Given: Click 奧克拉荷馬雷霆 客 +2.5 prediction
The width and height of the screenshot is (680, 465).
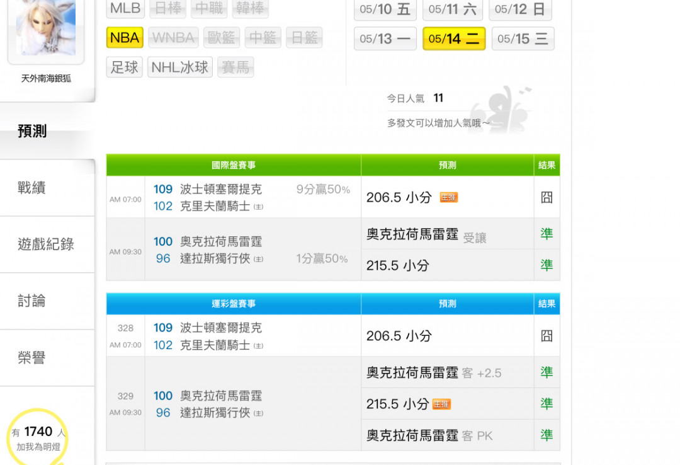Looking at the screenshot, I should click(434, 373).
